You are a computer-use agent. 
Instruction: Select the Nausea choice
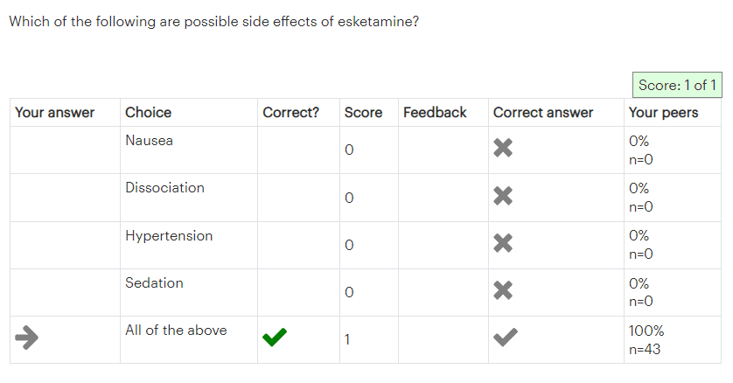150,141
